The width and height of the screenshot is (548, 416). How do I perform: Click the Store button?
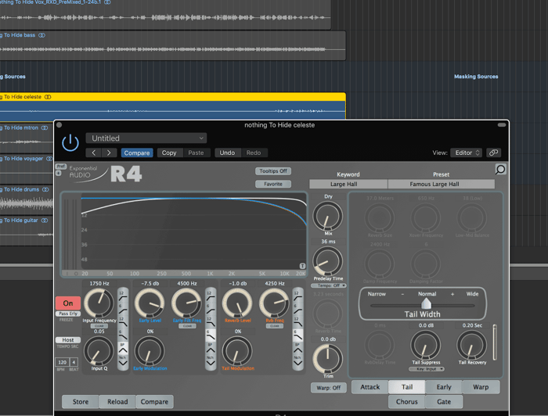point(81,402)
